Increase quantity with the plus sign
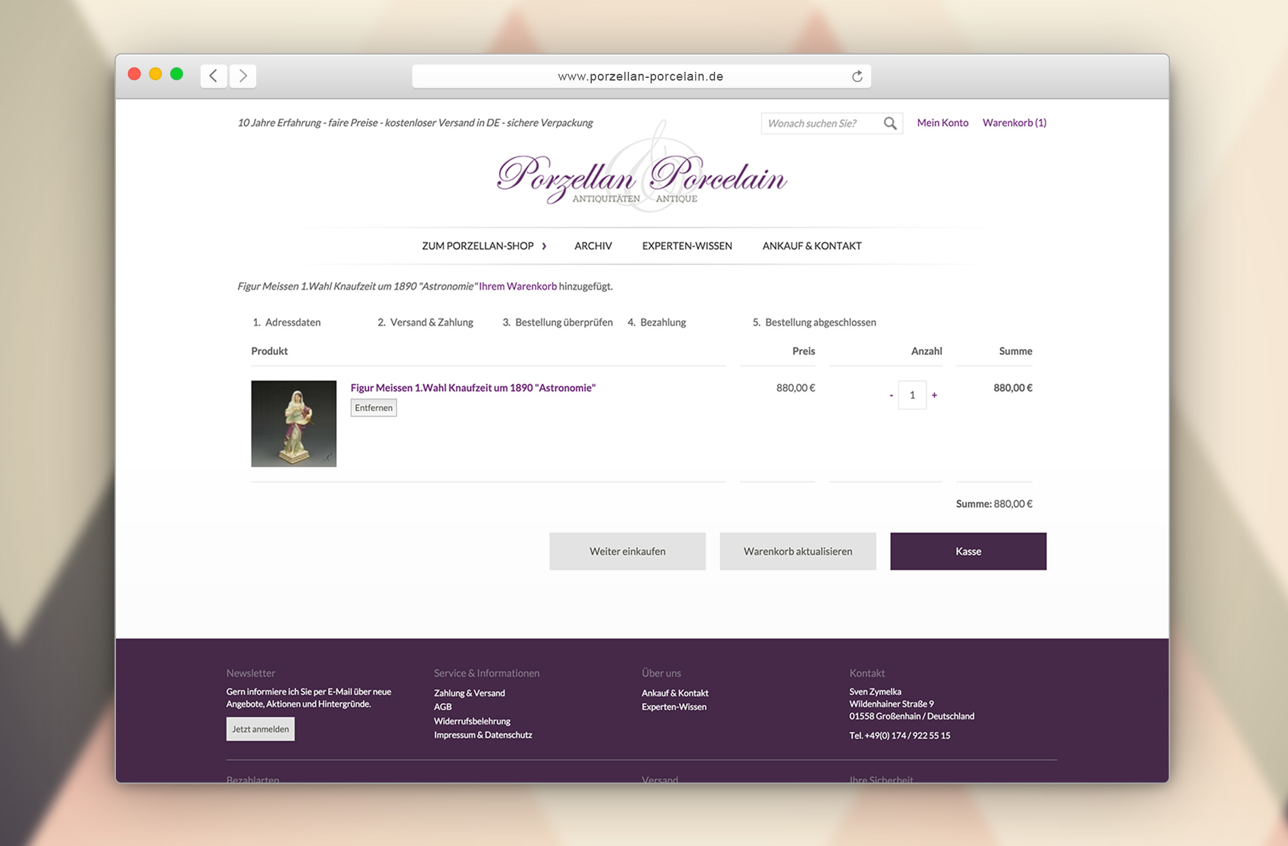 (934, 395)
